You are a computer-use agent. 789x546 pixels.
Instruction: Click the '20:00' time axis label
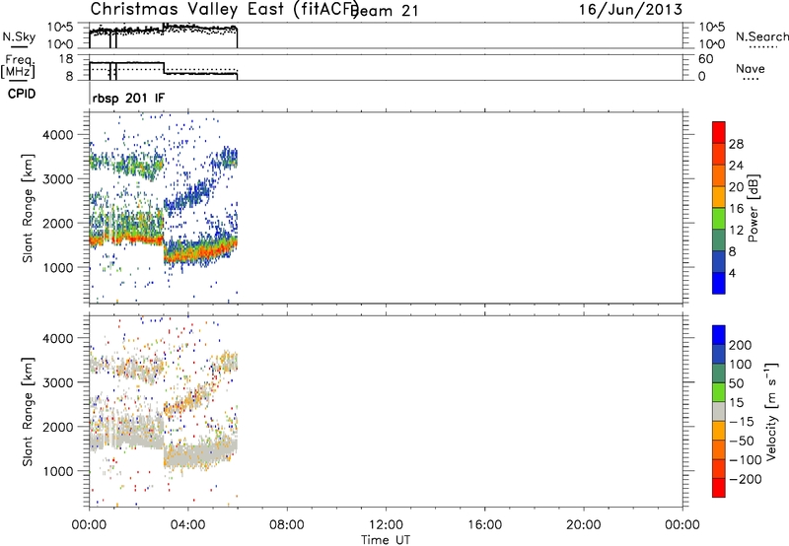point(583,525)
